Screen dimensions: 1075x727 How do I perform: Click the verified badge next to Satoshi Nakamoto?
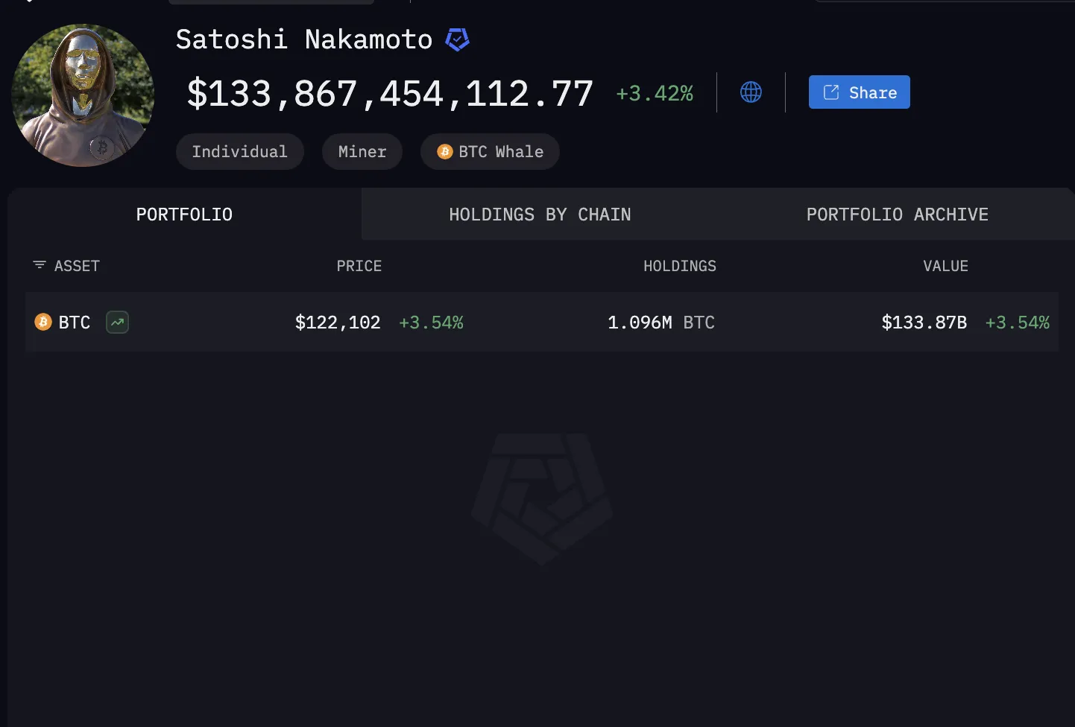(457, 39)
